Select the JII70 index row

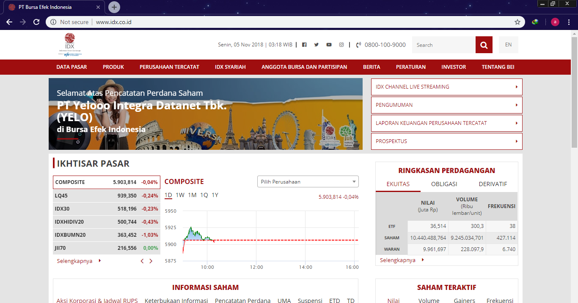pos(107,248)
